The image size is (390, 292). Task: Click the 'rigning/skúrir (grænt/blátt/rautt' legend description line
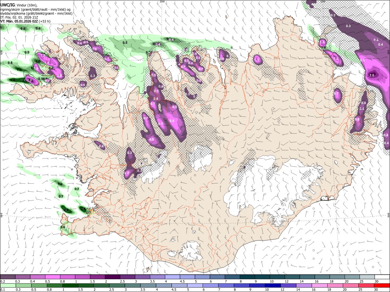click(x=35, y=9)
